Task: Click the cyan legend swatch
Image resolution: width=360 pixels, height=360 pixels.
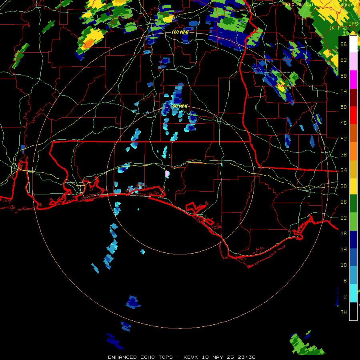Action: 353,293
